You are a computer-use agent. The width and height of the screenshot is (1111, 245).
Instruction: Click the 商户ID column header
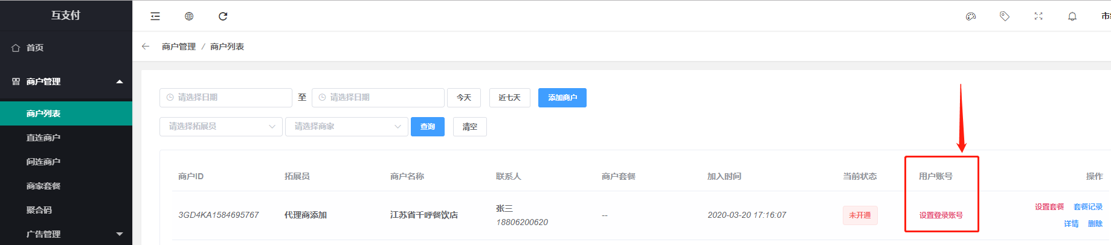[191, 177]
